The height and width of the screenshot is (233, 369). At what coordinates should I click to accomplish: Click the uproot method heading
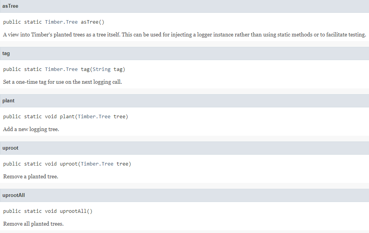pyautogui.click(x=10, y=148)
